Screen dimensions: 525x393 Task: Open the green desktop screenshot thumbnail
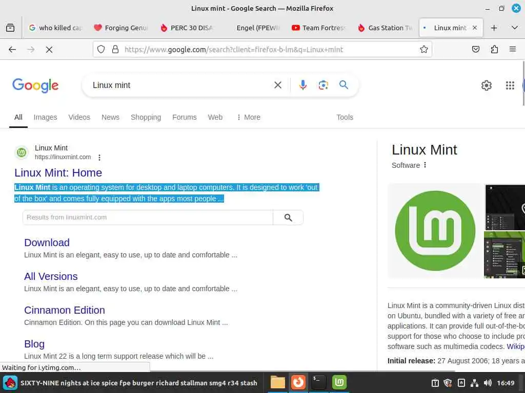[x=504, y=254]
